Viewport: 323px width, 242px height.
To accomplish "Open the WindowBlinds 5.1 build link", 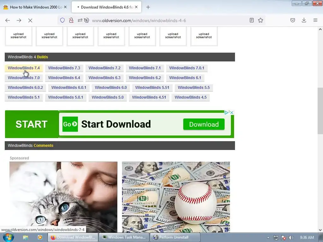I will coord(24,97).
